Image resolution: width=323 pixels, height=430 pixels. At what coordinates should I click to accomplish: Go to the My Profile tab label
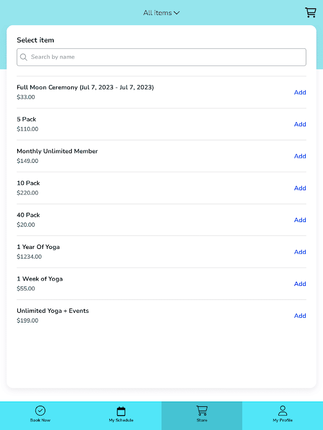coord(283,420)
